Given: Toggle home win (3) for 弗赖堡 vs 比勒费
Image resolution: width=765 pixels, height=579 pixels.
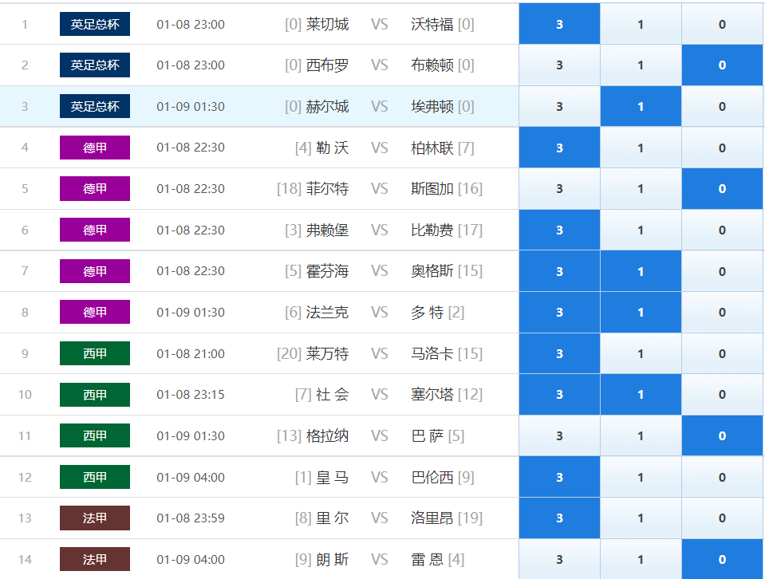Looking at the screenshot, I should coord(559,230).
